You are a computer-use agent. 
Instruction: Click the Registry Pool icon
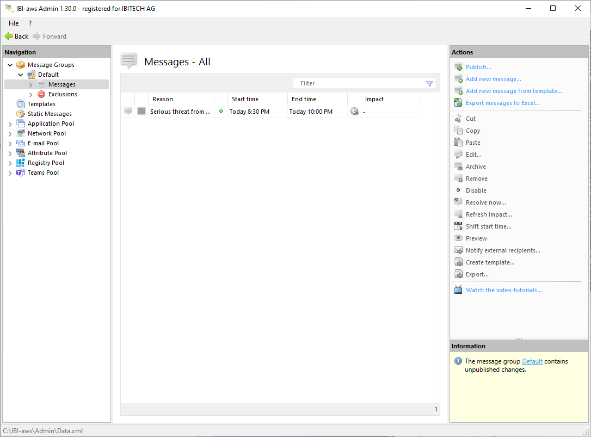click(x=21, y=163)
